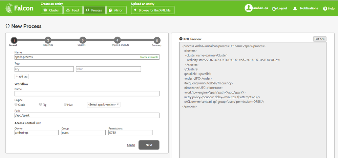The image size is (338, 158).
Task: Open the Help question mark icon
Action: coord(325,8)
